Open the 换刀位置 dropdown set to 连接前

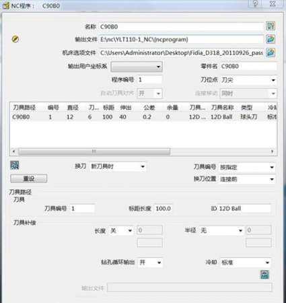point(247,179)
